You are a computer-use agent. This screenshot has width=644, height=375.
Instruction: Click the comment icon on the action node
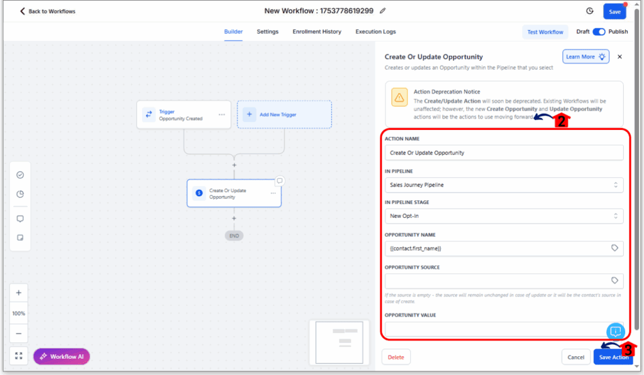280,181
